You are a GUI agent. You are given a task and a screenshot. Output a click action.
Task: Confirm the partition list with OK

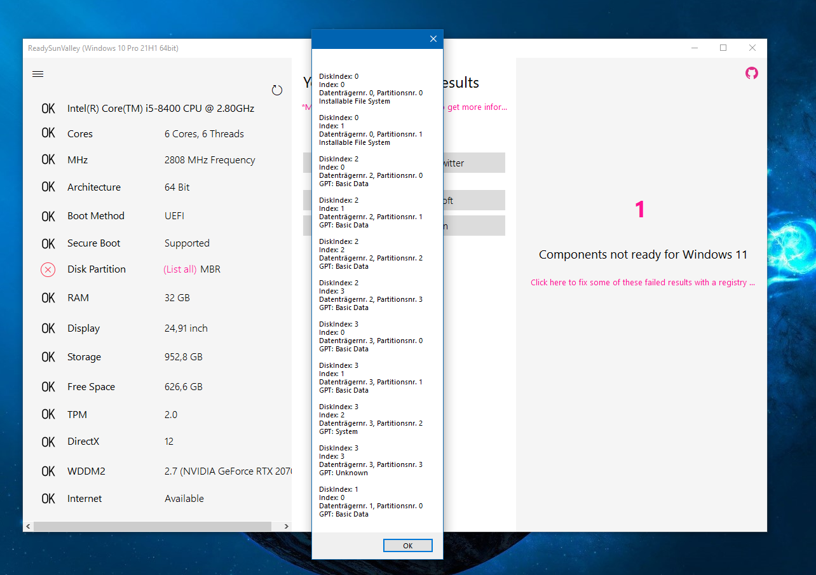click(407, 545)
